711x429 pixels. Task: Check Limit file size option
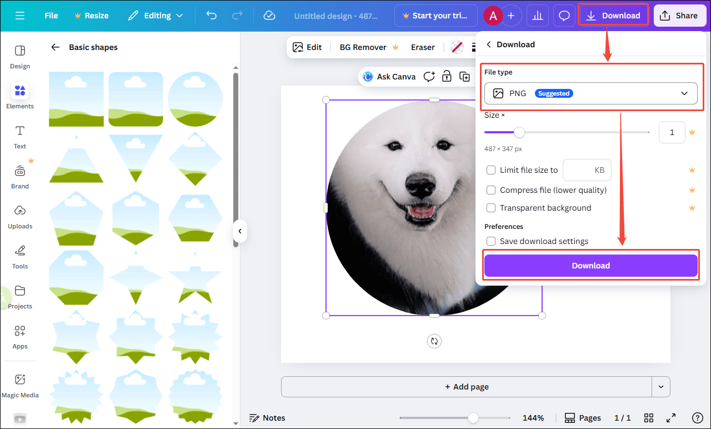[490, 169]
